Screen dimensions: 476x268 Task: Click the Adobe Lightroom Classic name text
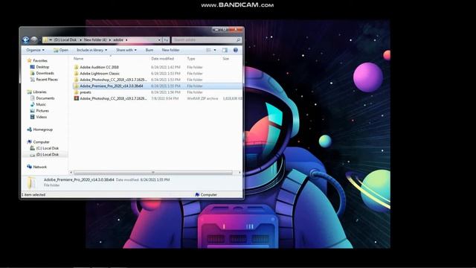tap(100, 74)
